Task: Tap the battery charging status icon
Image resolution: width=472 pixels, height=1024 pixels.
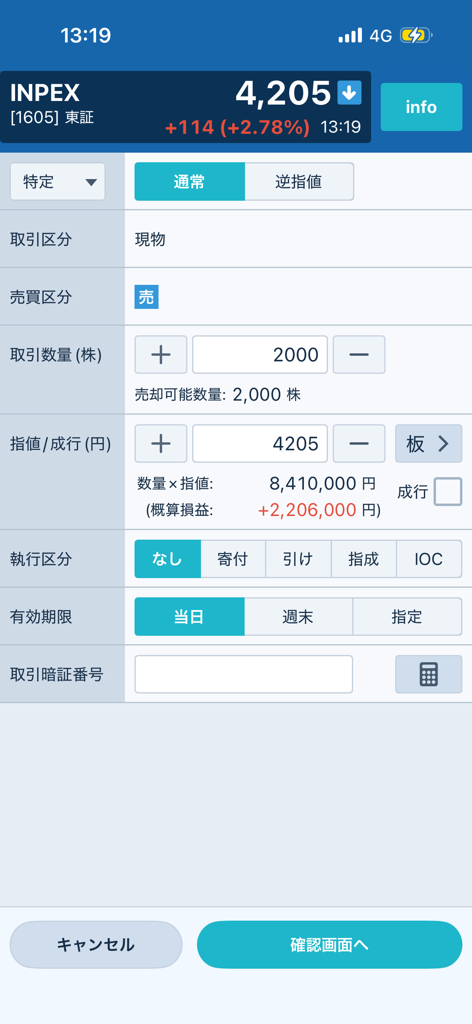Action: pos(416,35)
